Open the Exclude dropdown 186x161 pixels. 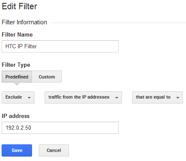18,98
